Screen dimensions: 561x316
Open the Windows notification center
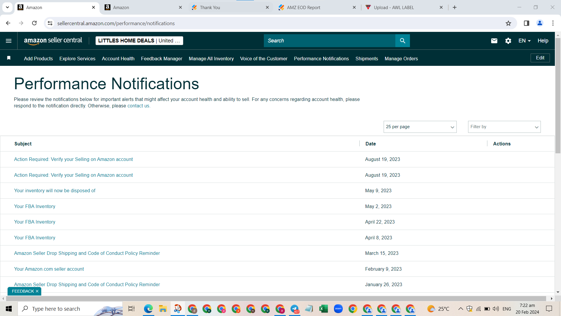549,309
